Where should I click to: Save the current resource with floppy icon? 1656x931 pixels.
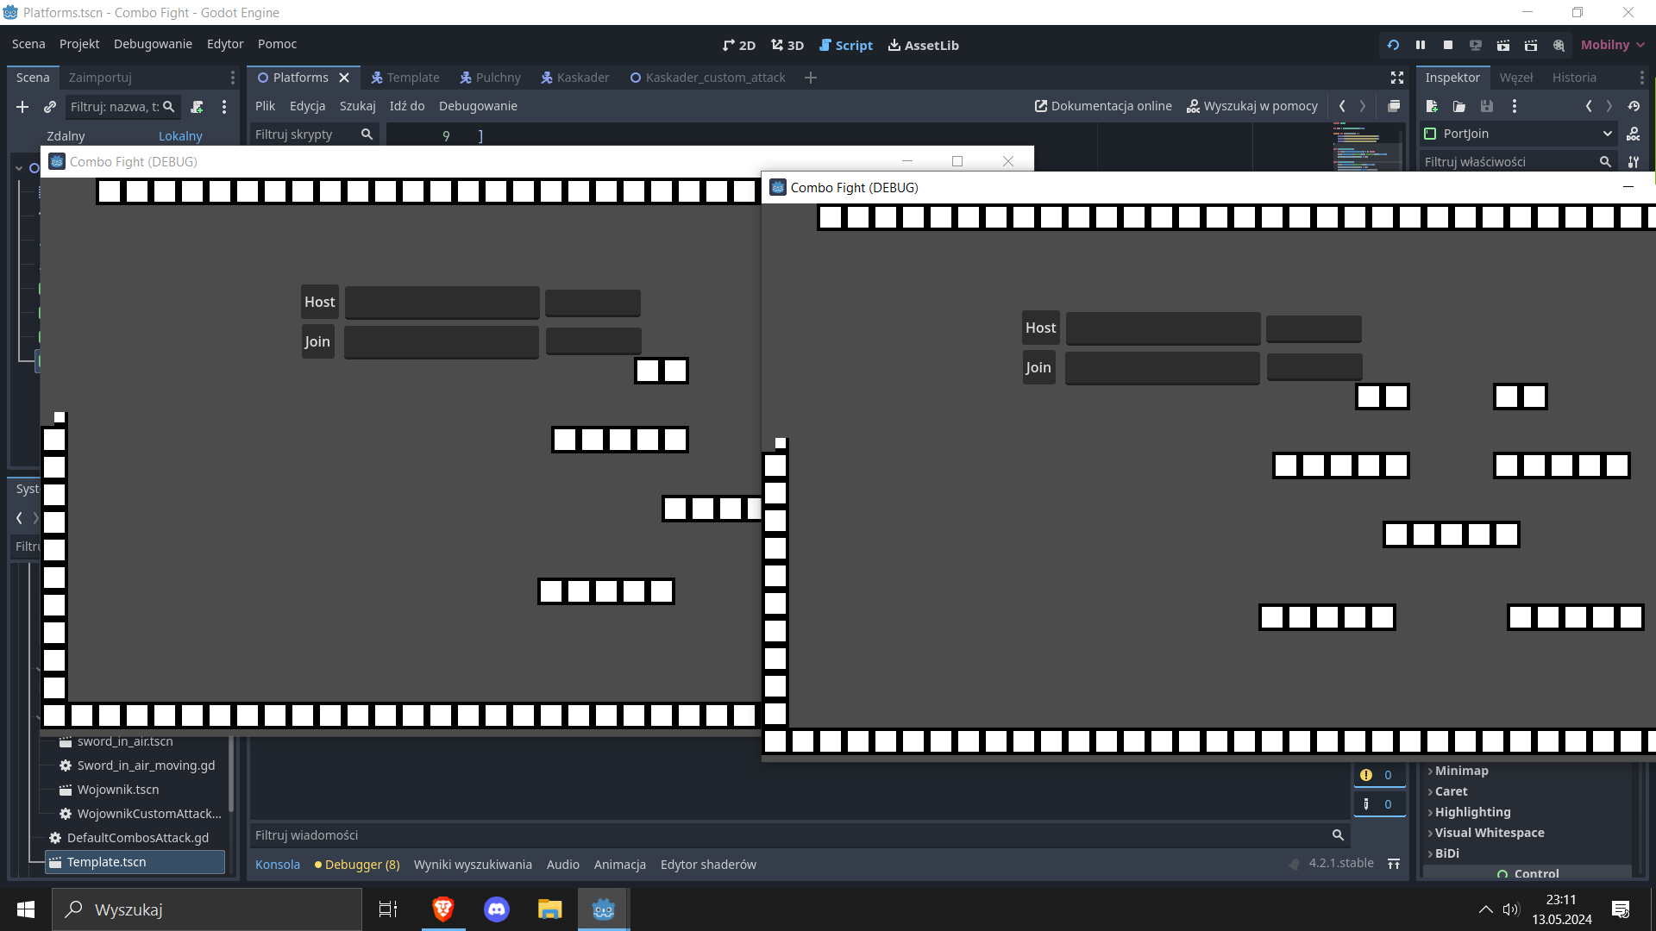[x=1487, y=106]
